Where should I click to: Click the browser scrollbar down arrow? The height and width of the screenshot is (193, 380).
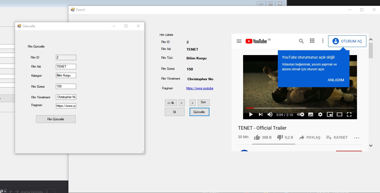click(x=371, y=146)
